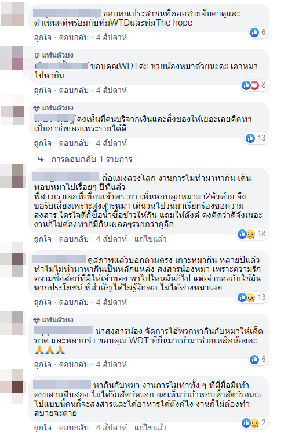Expand การตอบกลับ 1 รายการ replies
The image size is (288, 438).
pos(92,160)
